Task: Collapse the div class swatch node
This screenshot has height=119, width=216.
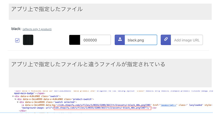Action: pyautogui.click(x=13, y=96)
